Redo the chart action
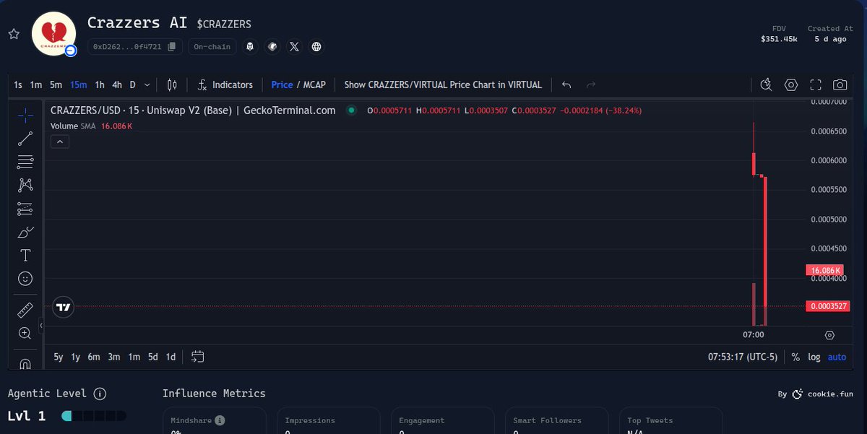The height and width of the screenshot is (434, 867). pos(591,84)
